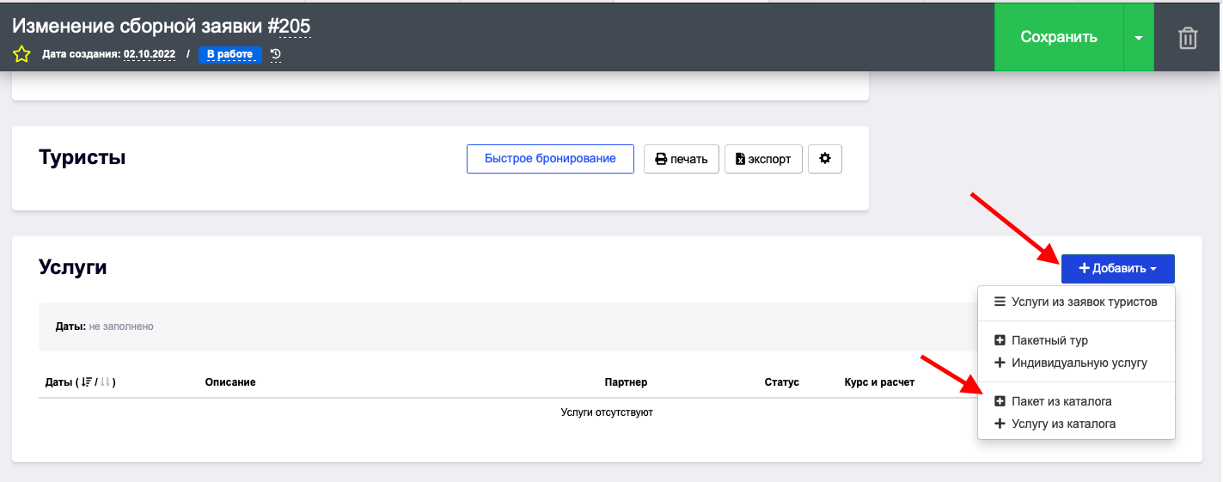
Task: Export the tourists list via экспорт
Action: tap(764, 159)
